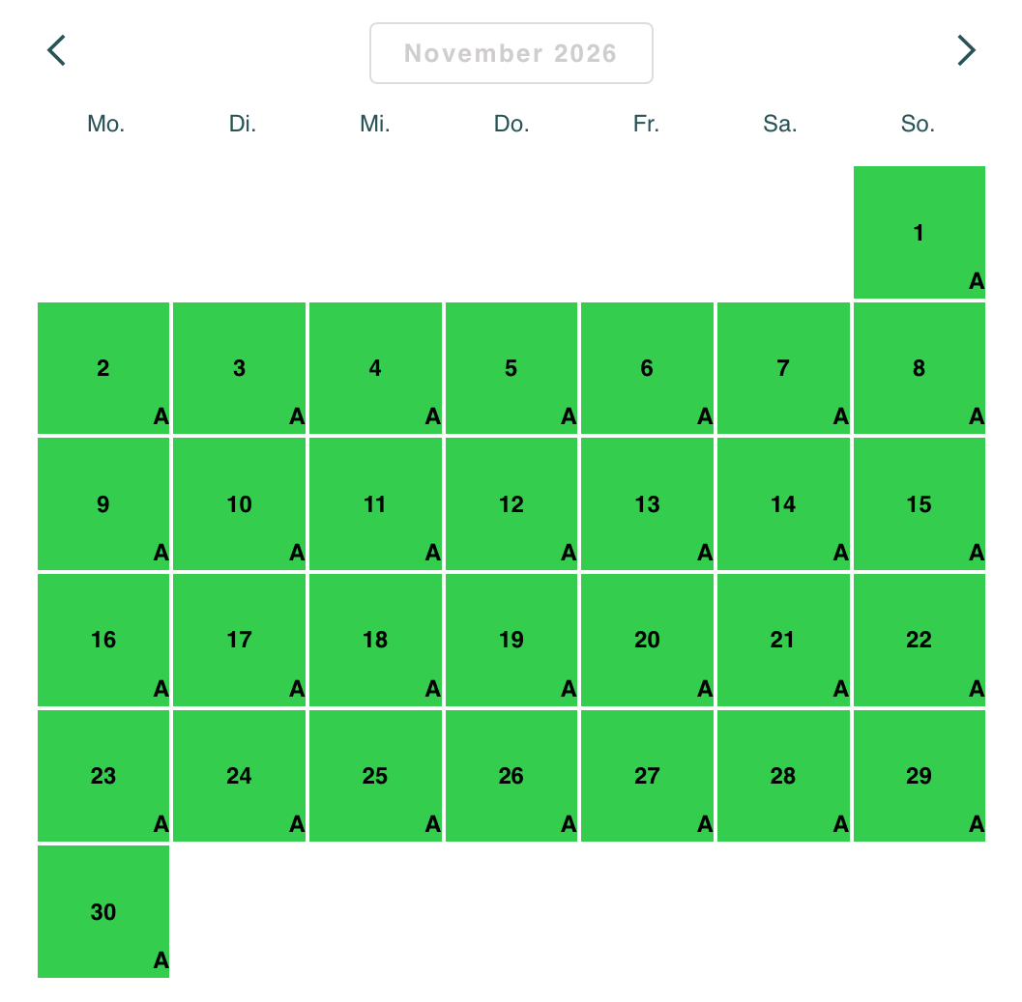Choose November 5 date cell
1022x1002 pixels.
[x=511, y=368]
